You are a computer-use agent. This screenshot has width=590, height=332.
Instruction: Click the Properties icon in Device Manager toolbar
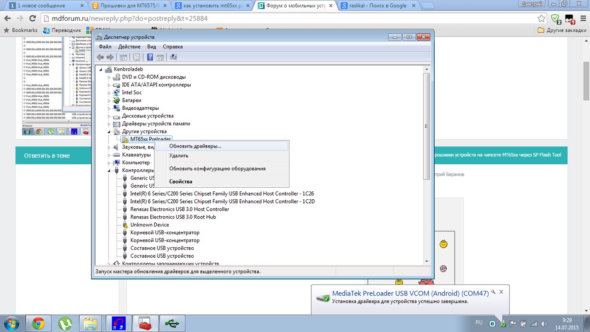[136, 57]
